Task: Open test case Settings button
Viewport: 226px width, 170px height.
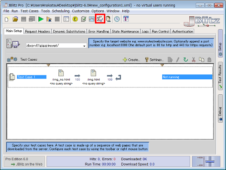Action: (154, 60)
